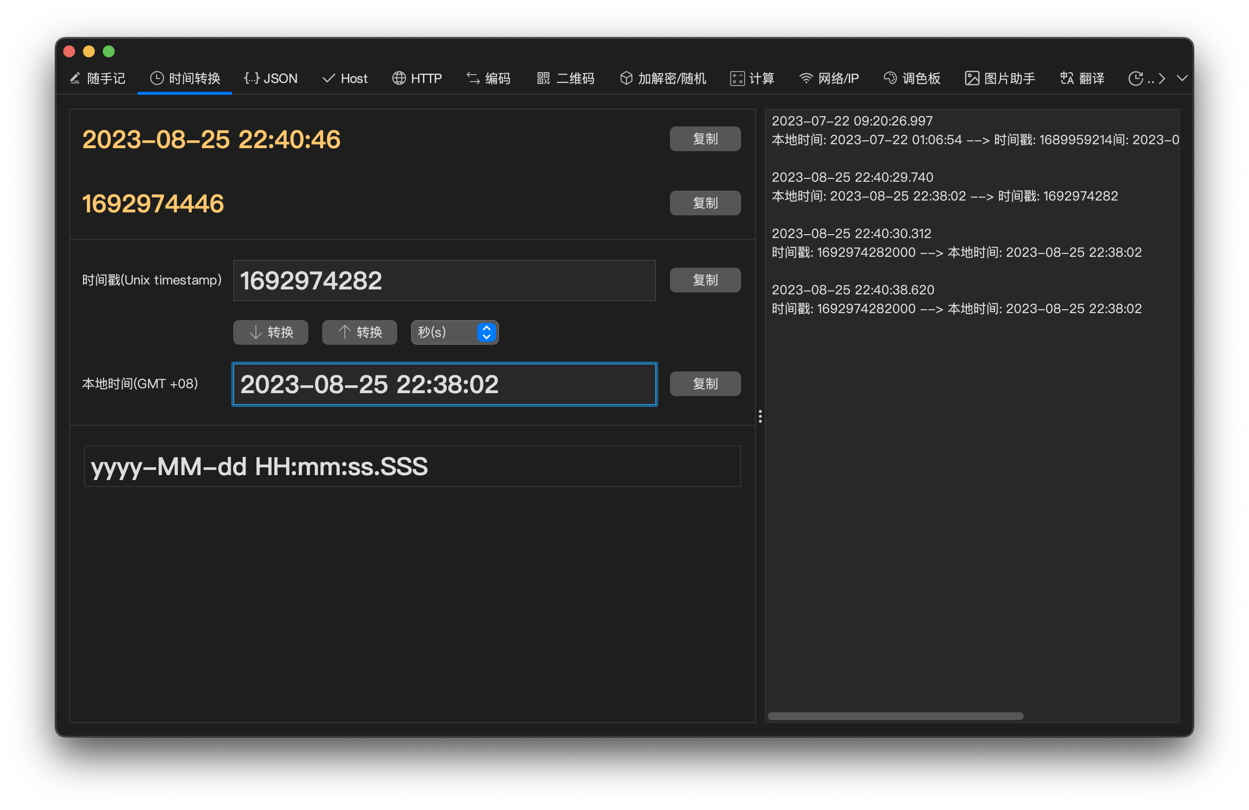Image resolution: width=1249 pixels, height=810 pixels.
Task: Go to the 网络/IP wifi tab
Action: 829,79
